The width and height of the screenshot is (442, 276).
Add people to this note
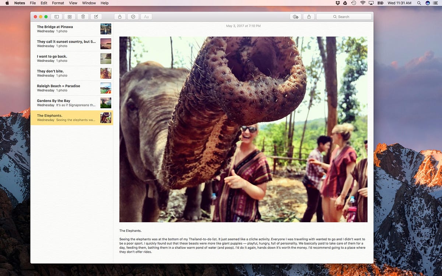(x=296, y=17)
